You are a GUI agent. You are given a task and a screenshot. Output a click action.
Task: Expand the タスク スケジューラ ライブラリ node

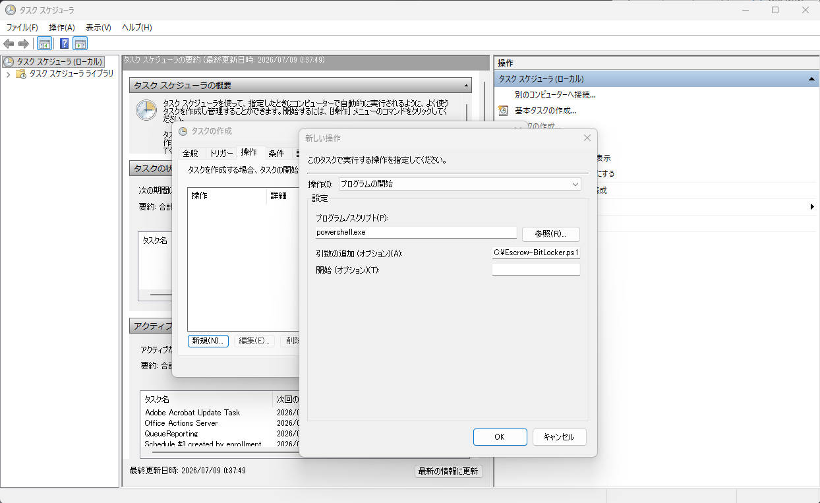8,74
